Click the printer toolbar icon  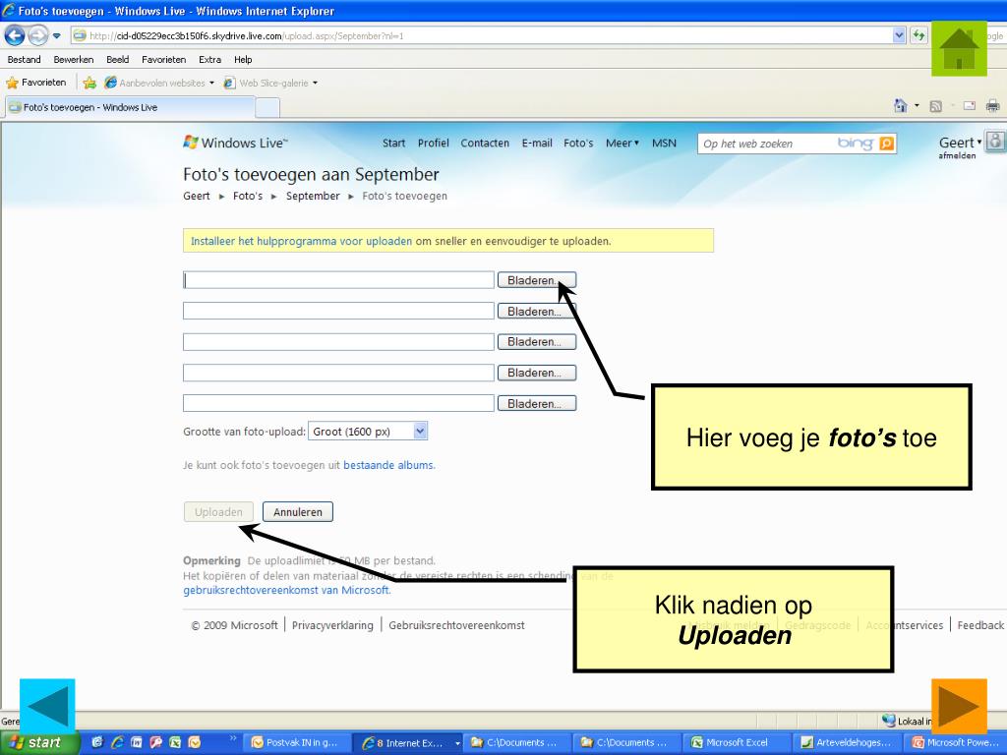993,106
